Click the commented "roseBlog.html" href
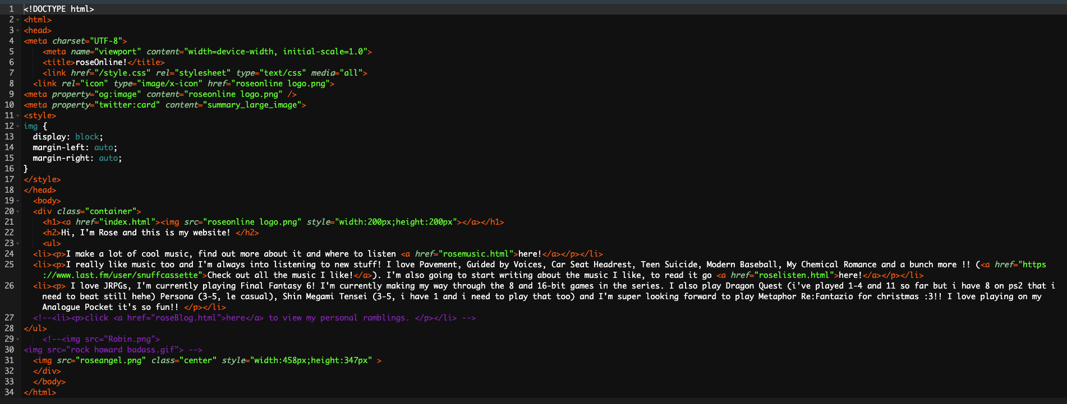1067x404 pixels. click(184, 318)
